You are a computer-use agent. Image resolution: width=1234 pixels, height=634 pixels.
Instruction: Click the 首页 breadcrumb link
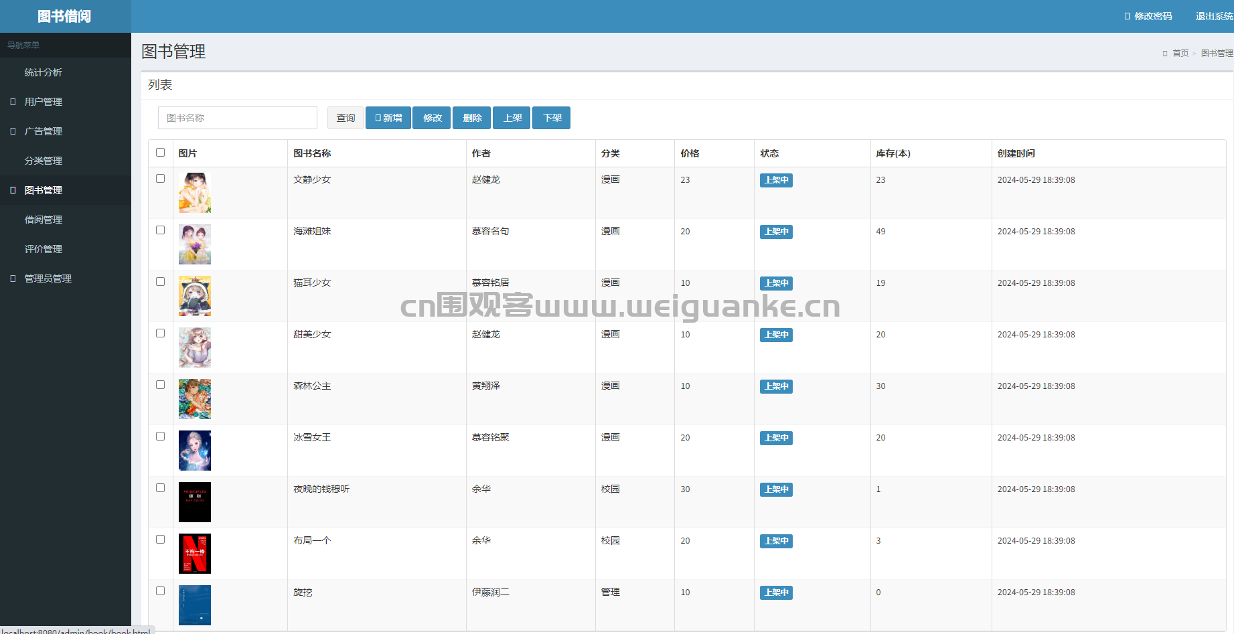(1180, 54)
